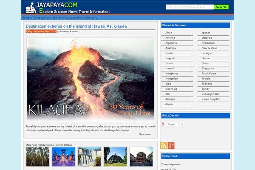Open the Kilauea Hawaii article title
Screen dimensions: 255x170
(x=76, y=26)
